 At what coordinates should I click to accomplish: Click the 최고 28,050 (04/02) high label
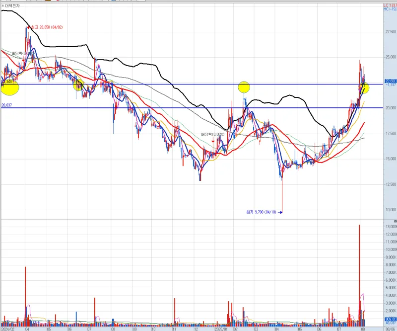click(47, 27)
